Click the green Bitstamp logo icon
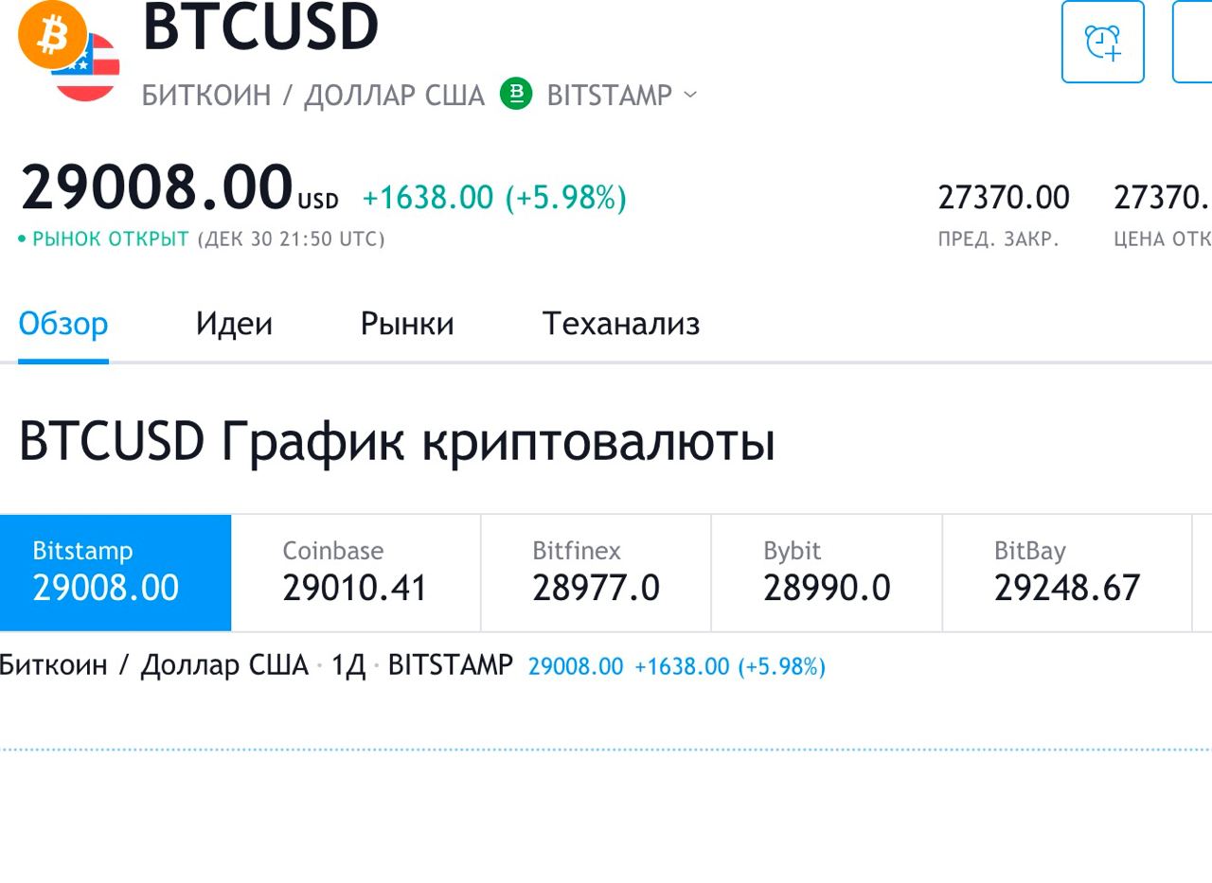 pyautogui.click(x=516, y=94)
